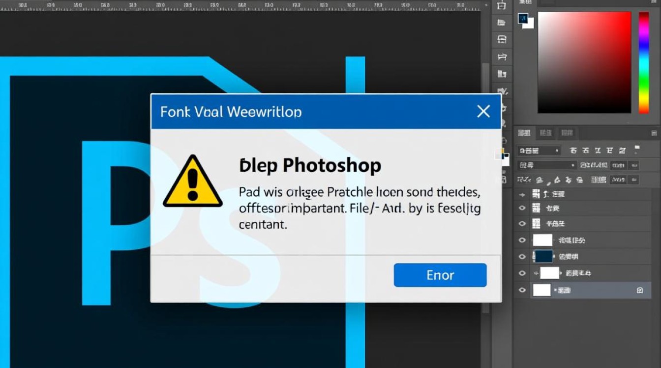Select the topmost tool icon in the vertical tool strip
The image size is (661, 368).
pos(501,6)
